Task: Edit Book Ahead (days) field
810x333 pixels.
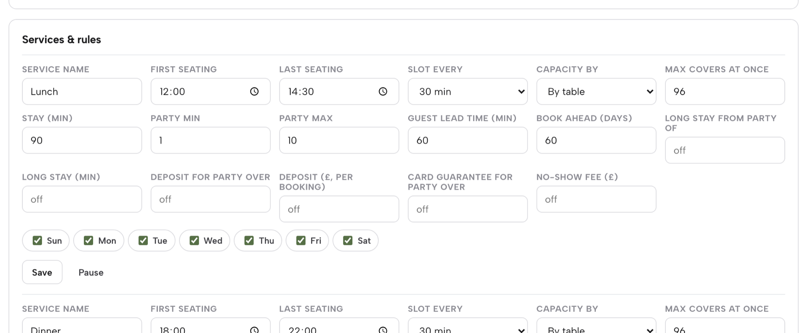Action: (596, 140)
